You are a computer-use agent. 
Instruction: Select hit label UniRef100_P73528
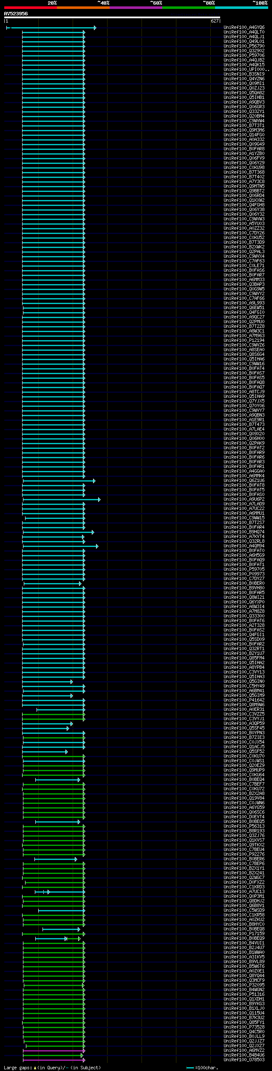244,1027
